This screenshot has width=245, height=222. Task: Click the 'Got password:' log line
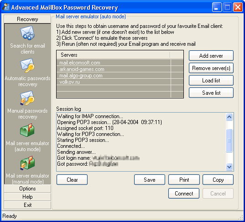[88, 164]
